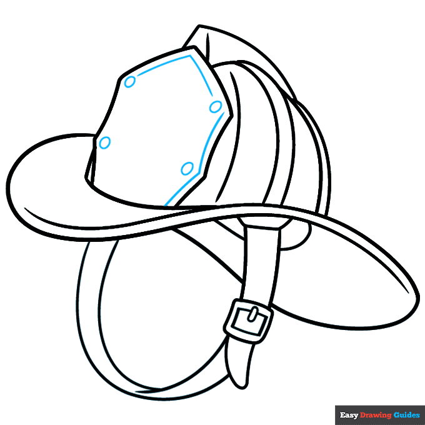Image resolution: width=425 pixels, height=425 pixels.
Task: Click the word "Drawing" in the watermark
Action: pos(376,415)
